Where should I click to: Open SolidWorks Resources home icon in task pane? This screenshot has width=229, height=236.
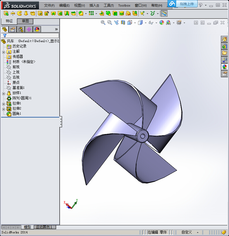click(x=224, y=39)
